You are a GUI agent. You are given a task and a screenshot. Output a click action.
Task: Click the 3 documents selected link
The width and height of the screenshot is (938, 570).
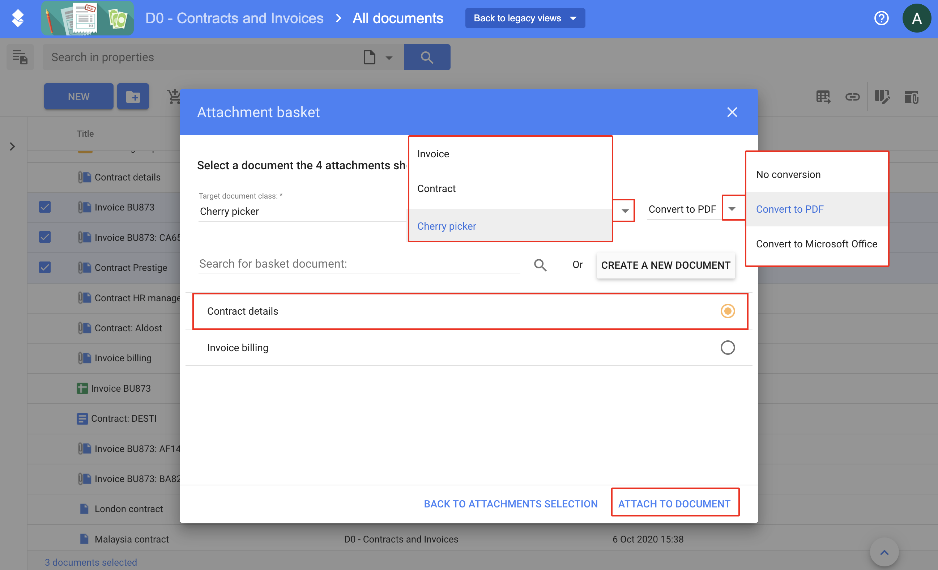pyautogui.click(x=91, y=562)
